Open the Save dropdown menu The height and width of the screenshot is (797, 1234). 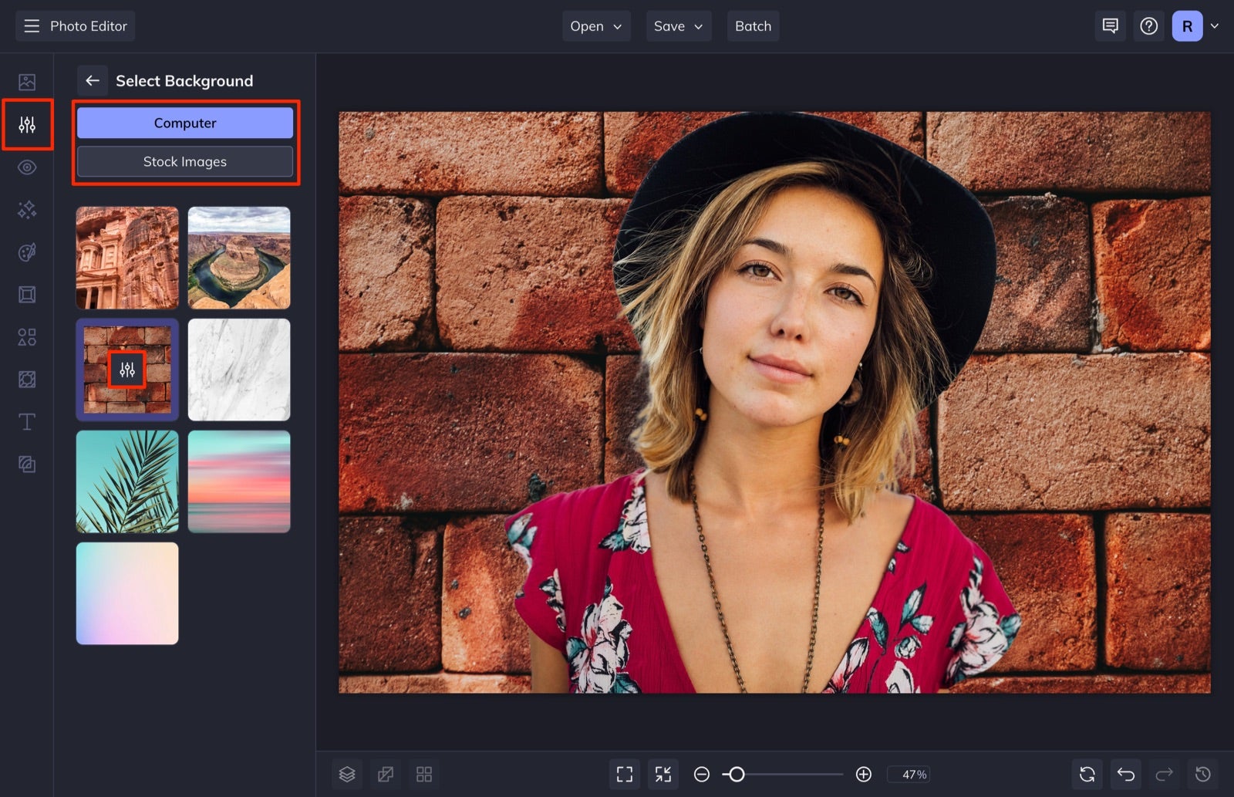[x=677, y=25]
